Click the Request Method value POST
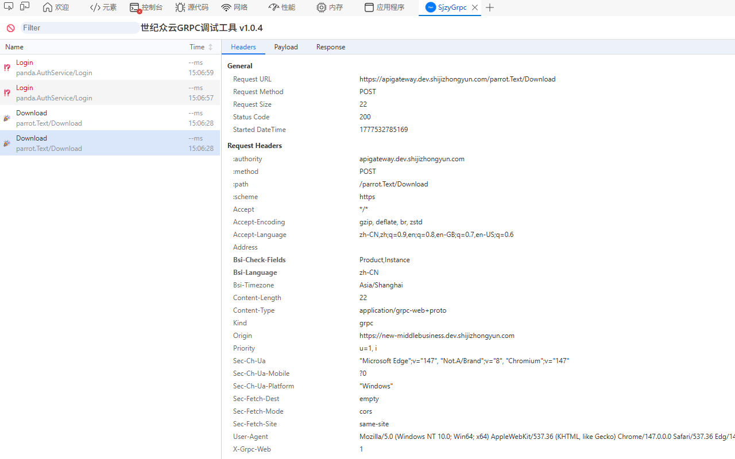Viewport: 735px width, 459px height. [367, 92]
